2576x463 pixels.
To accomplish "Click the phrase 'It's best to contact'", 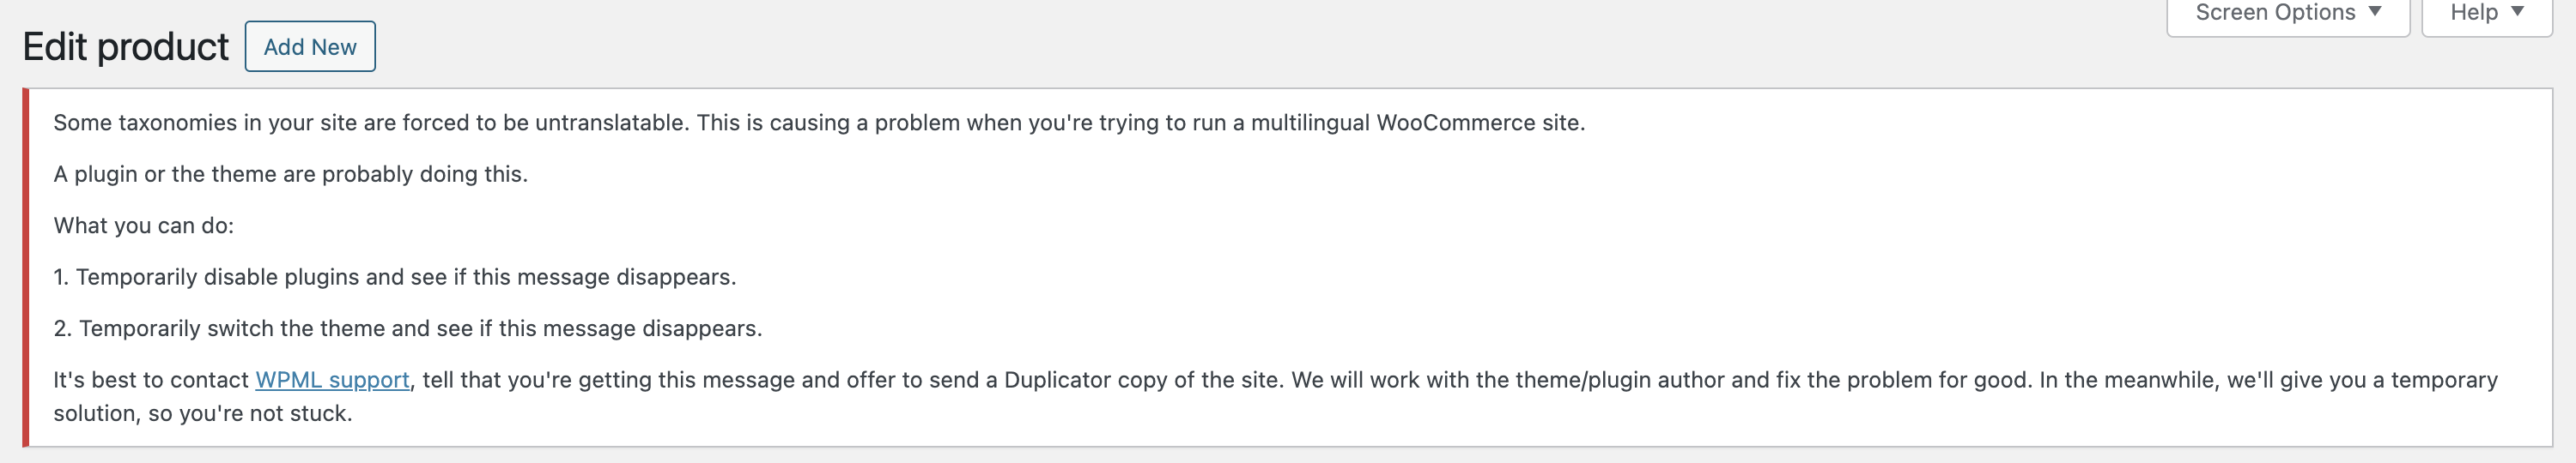I will [151, 380].
